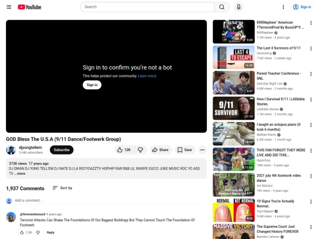Open RXKNephew American Terrorist thumbnail
319x239 pixels.
[x=233, y=32]
